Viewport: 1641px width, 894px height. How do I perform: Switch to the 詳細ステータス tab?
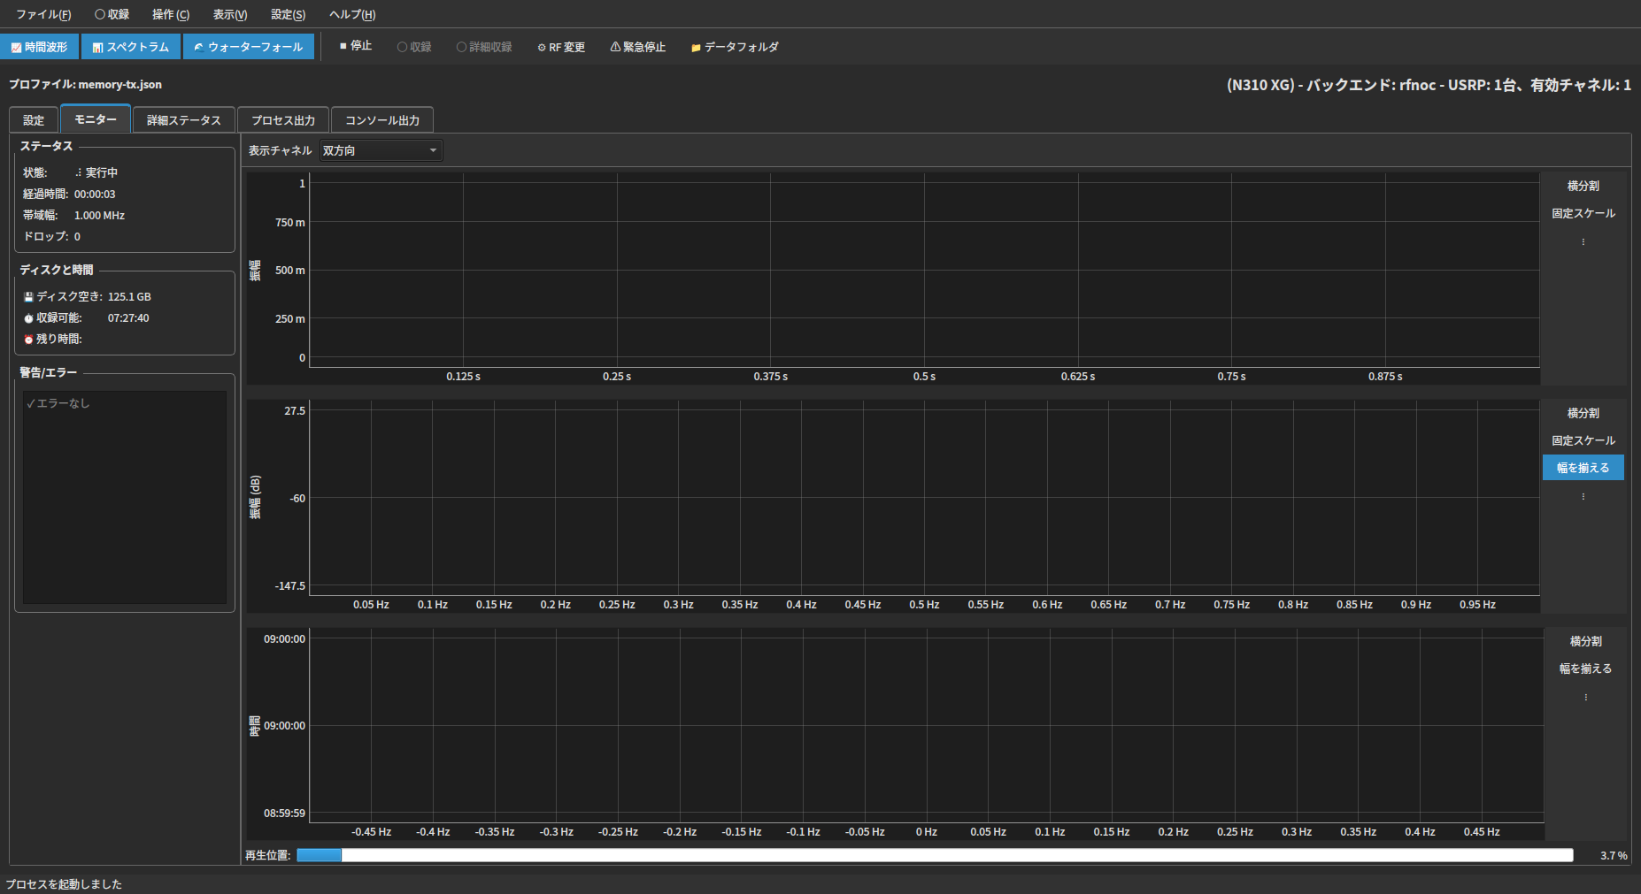point(184,120)
